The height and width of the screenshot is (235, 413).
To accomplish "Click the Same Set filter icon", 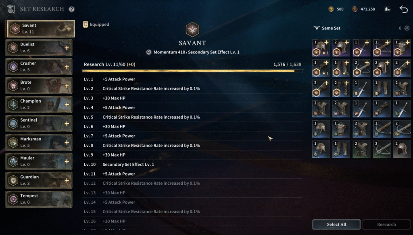I will 316,28.
